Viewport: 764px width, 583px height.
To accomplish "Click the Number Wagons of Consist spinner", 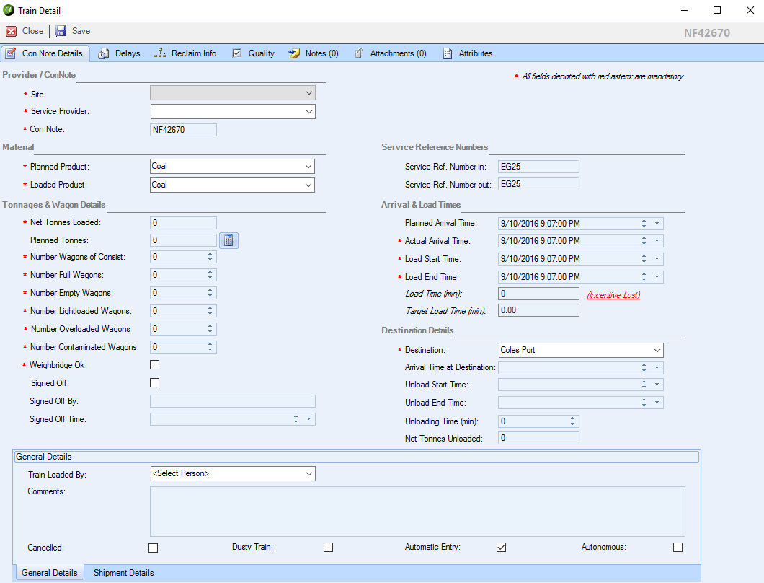I will click(x=210, y=257).
